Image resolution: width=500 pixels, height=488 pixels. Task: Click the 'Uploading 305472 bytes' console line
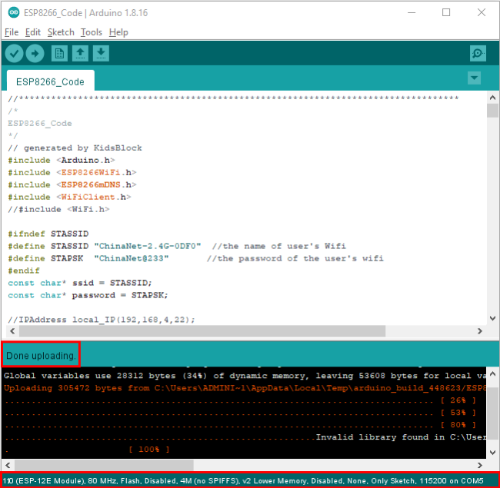[245, 388]
